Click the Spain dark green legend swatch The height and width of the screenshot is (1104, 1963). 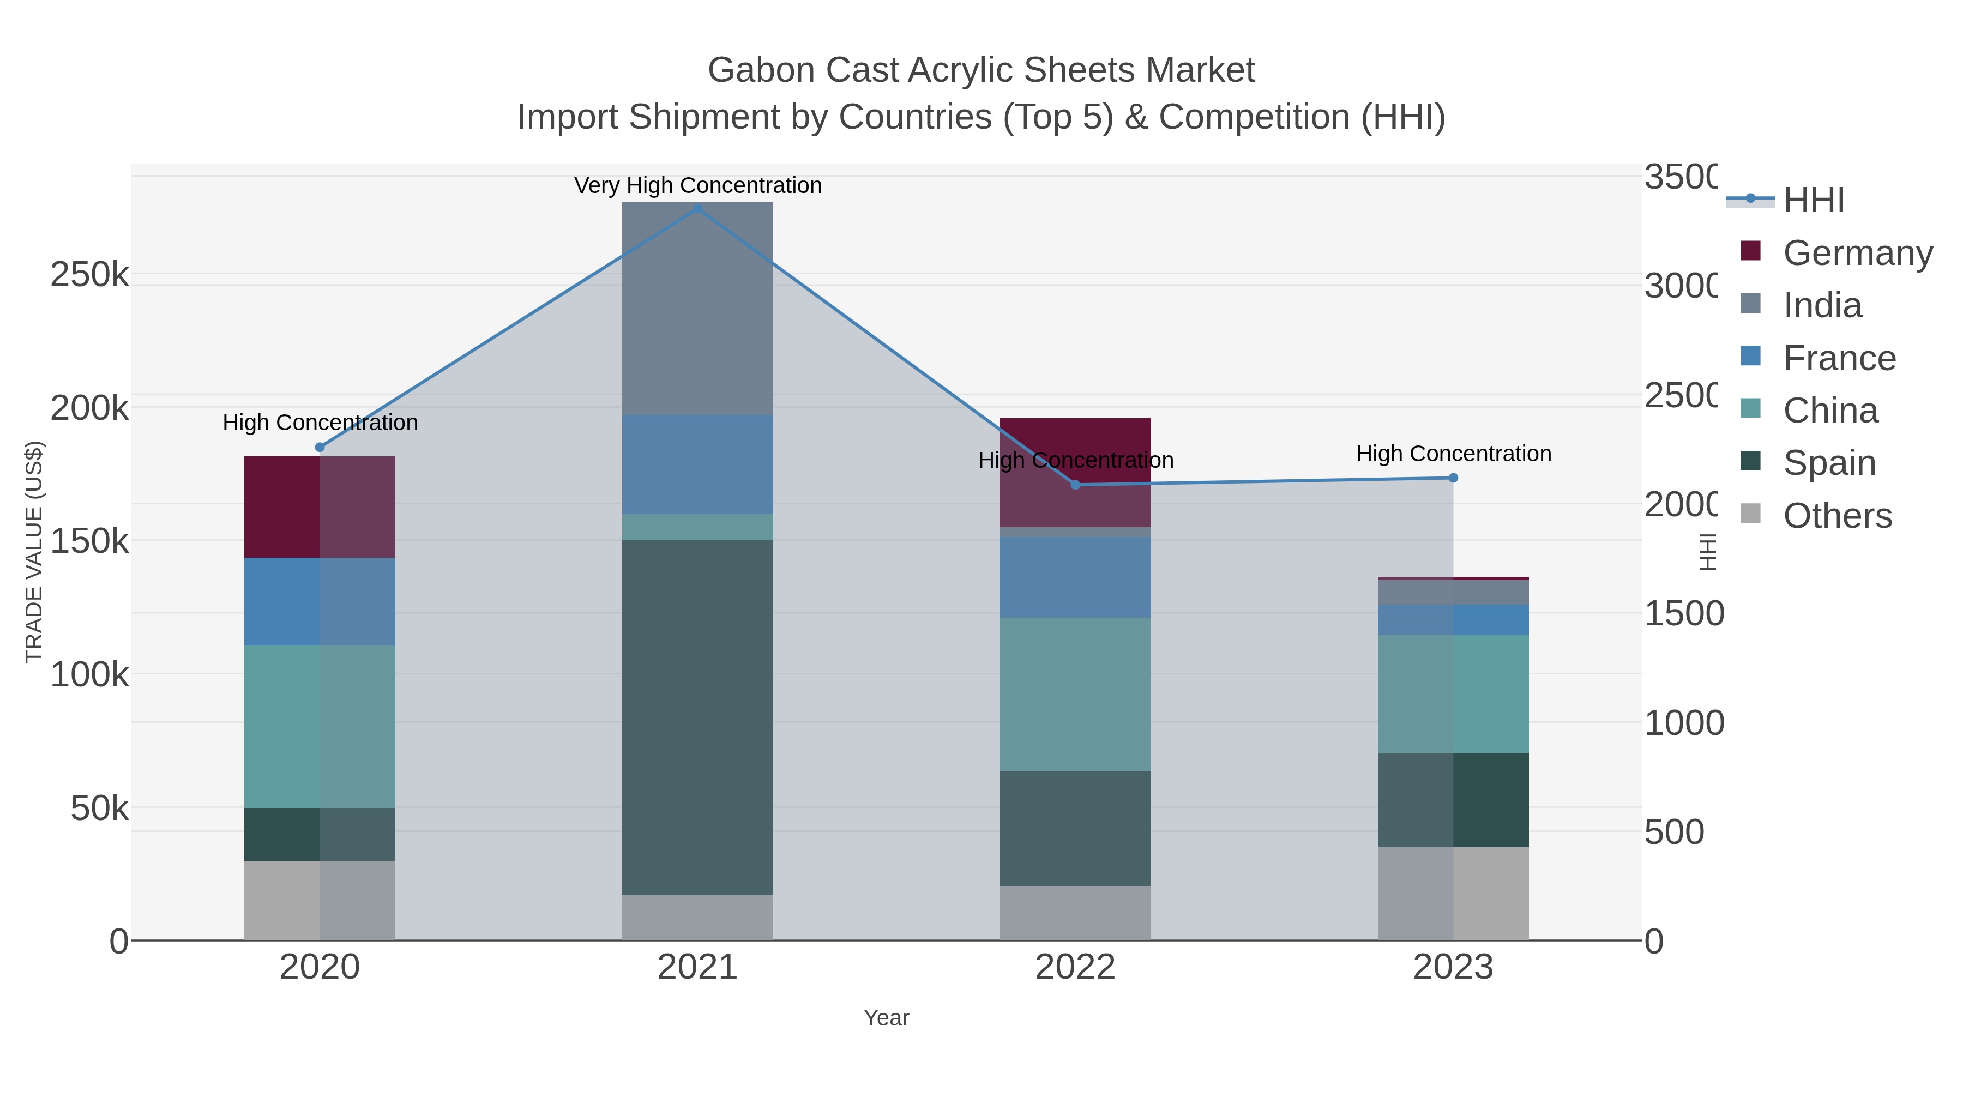point(1751,461)
